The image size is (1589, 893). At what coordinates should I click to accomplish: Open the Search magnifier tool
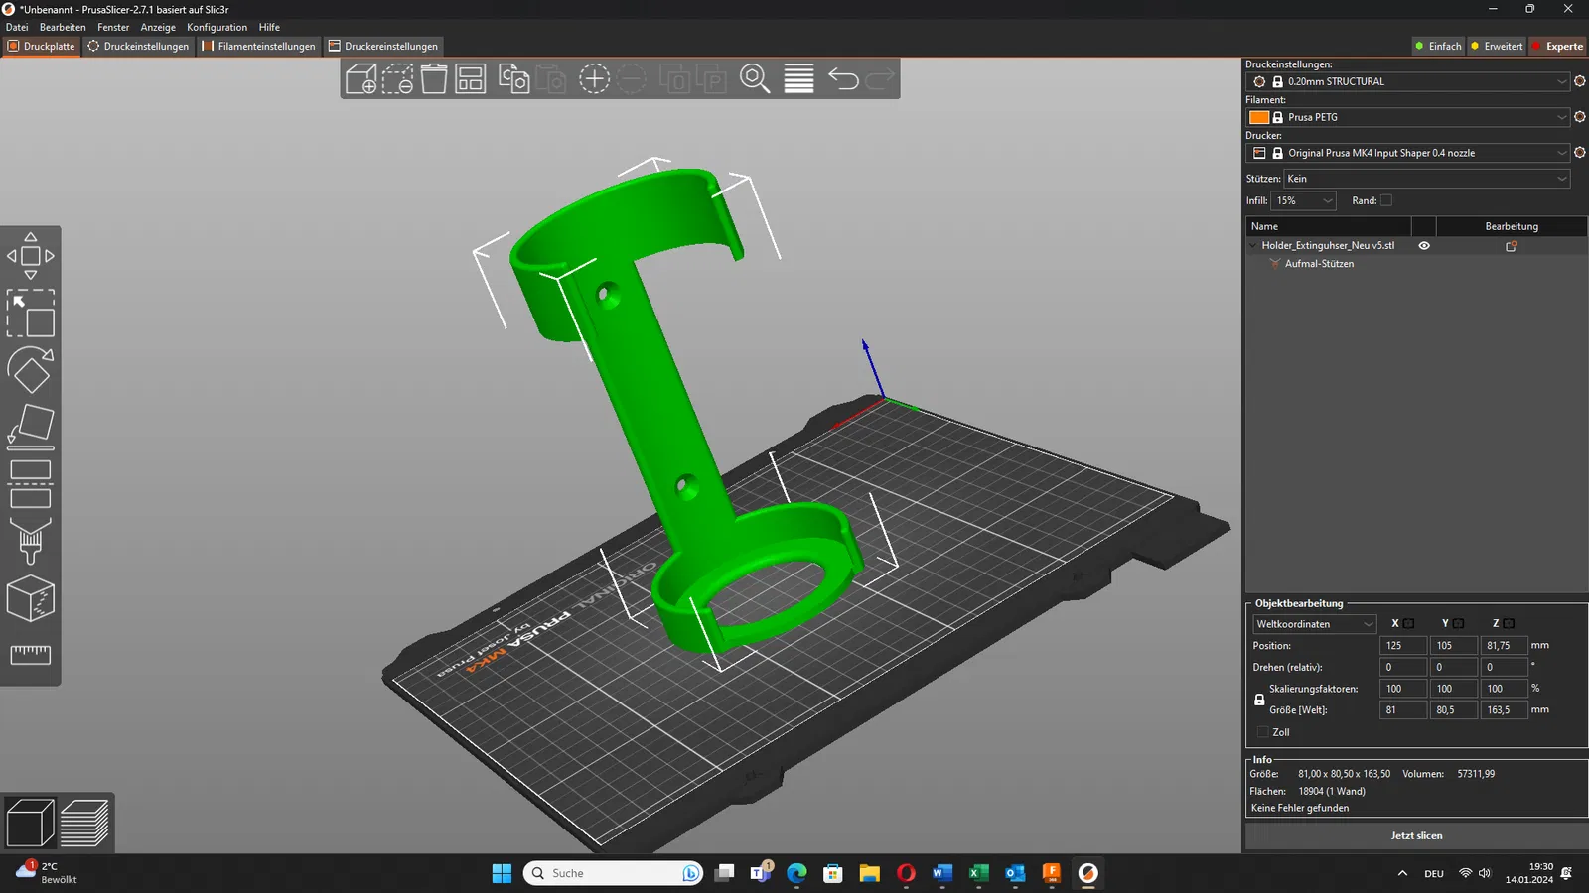pyautogui.click(x=755, y=78)
